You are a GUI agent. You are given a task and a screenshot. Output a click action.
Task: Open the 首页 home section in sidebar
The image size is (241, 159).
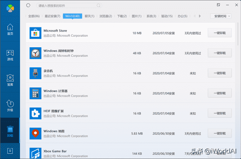[10, 29]
